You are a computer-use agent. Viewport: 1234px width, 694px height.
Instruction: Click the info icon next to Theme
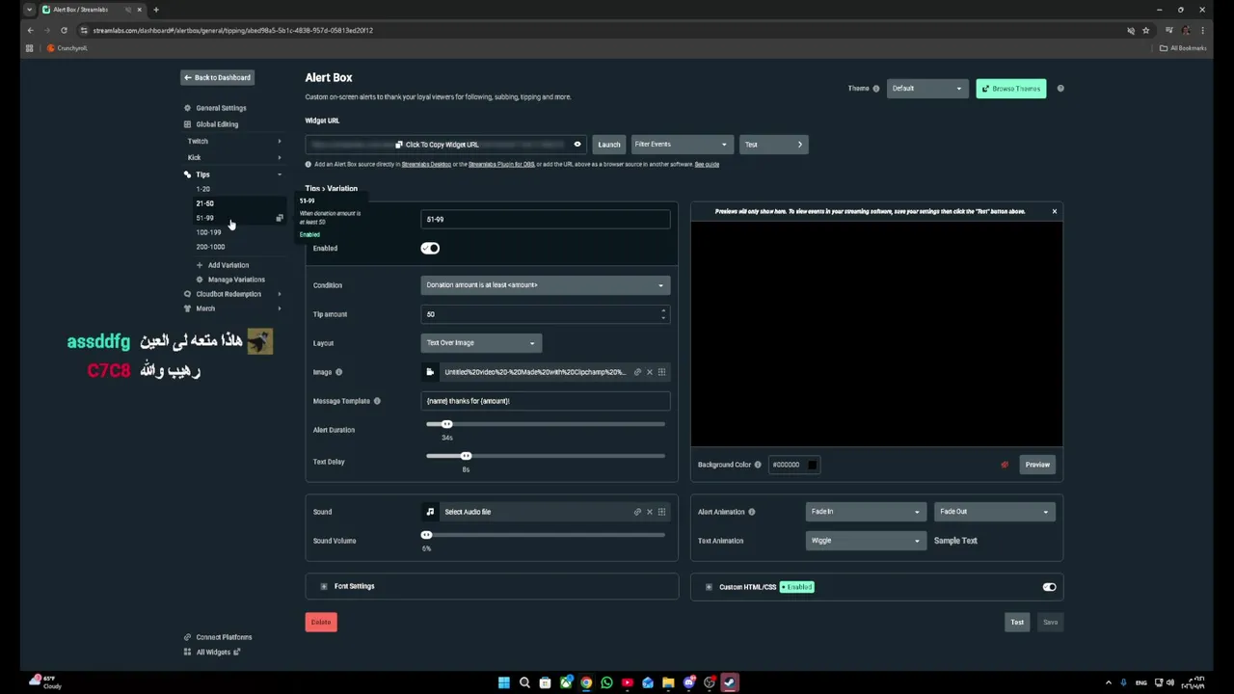(876, 89)
